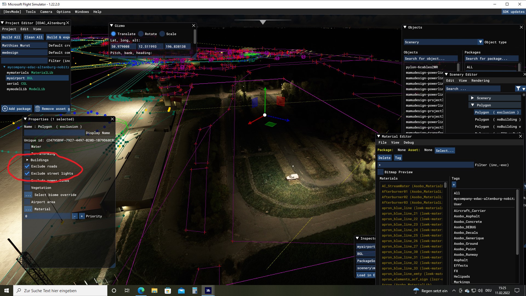Close the Gizmo window
Screen dimensions: 526x296
(194, 25)
